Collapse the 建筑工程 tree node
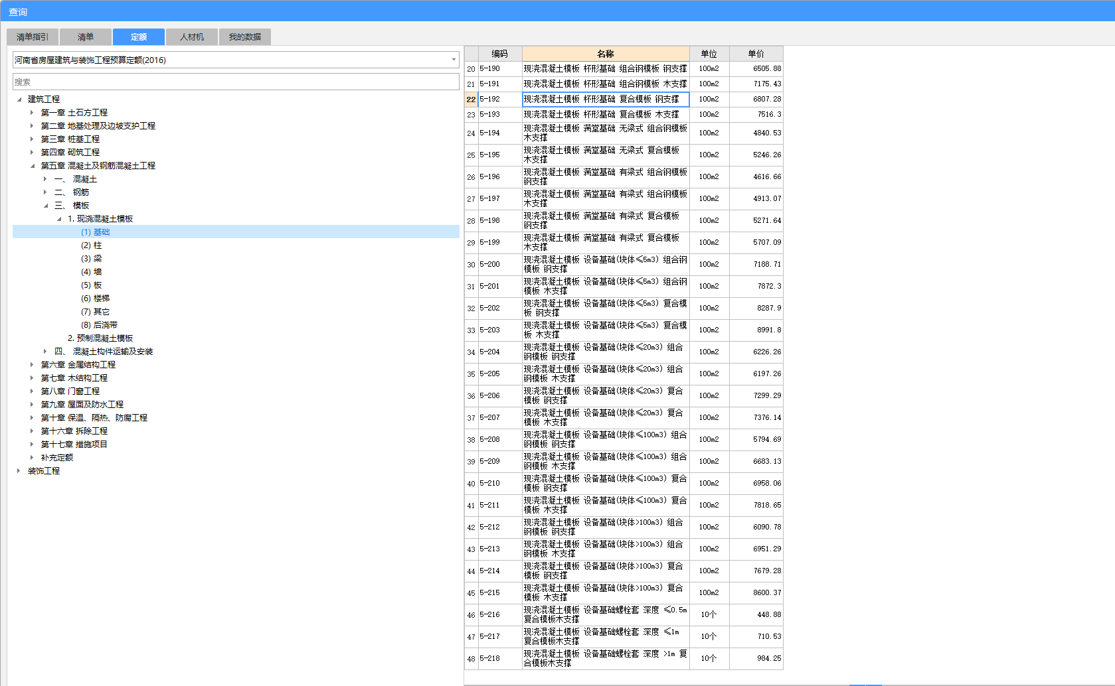1115x686 pixels. [19, 100]
